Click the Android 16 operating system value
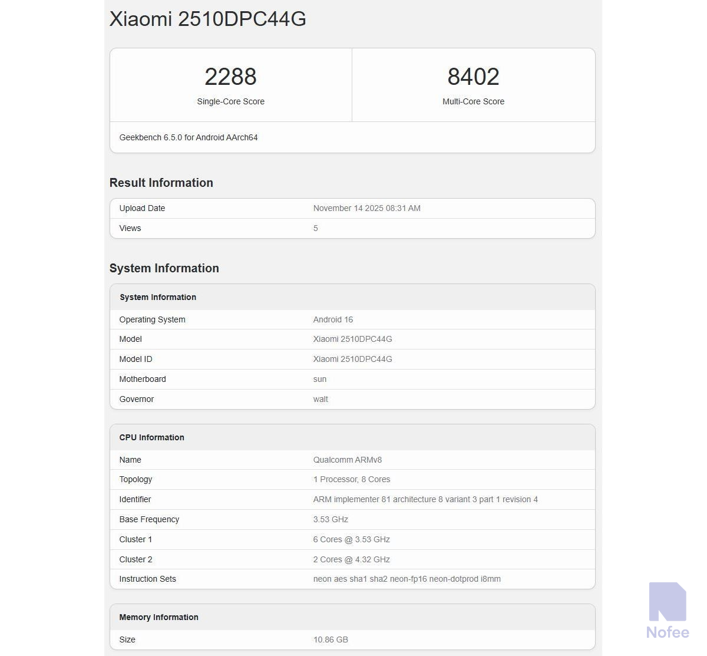707x656 pixels. tap(333, 319)
